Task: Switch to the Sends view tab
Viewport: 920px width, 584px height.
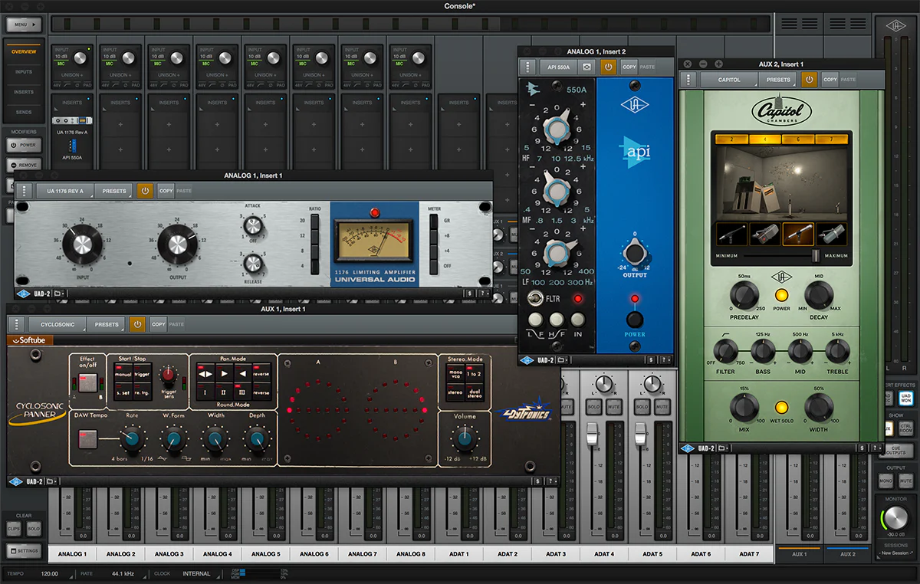Action: 24,112
